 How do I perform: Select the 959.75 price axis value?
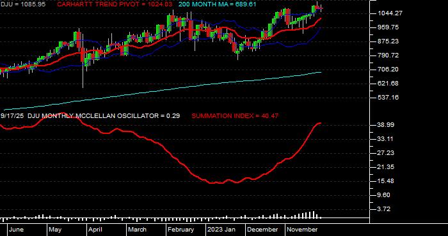387,27
